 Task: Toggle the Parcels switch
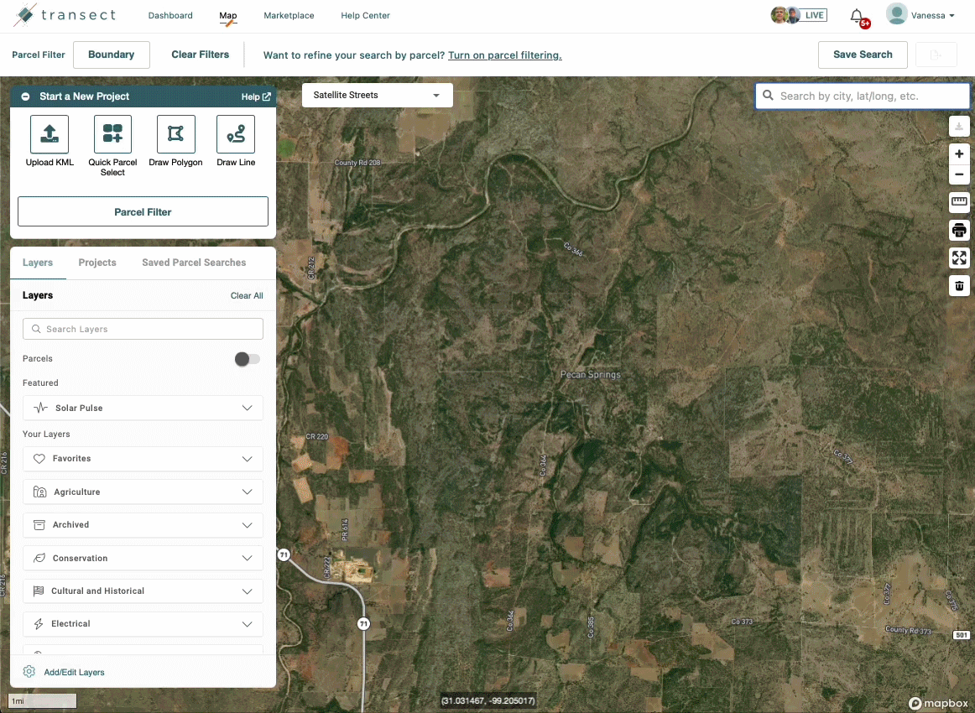coord(248,359)
